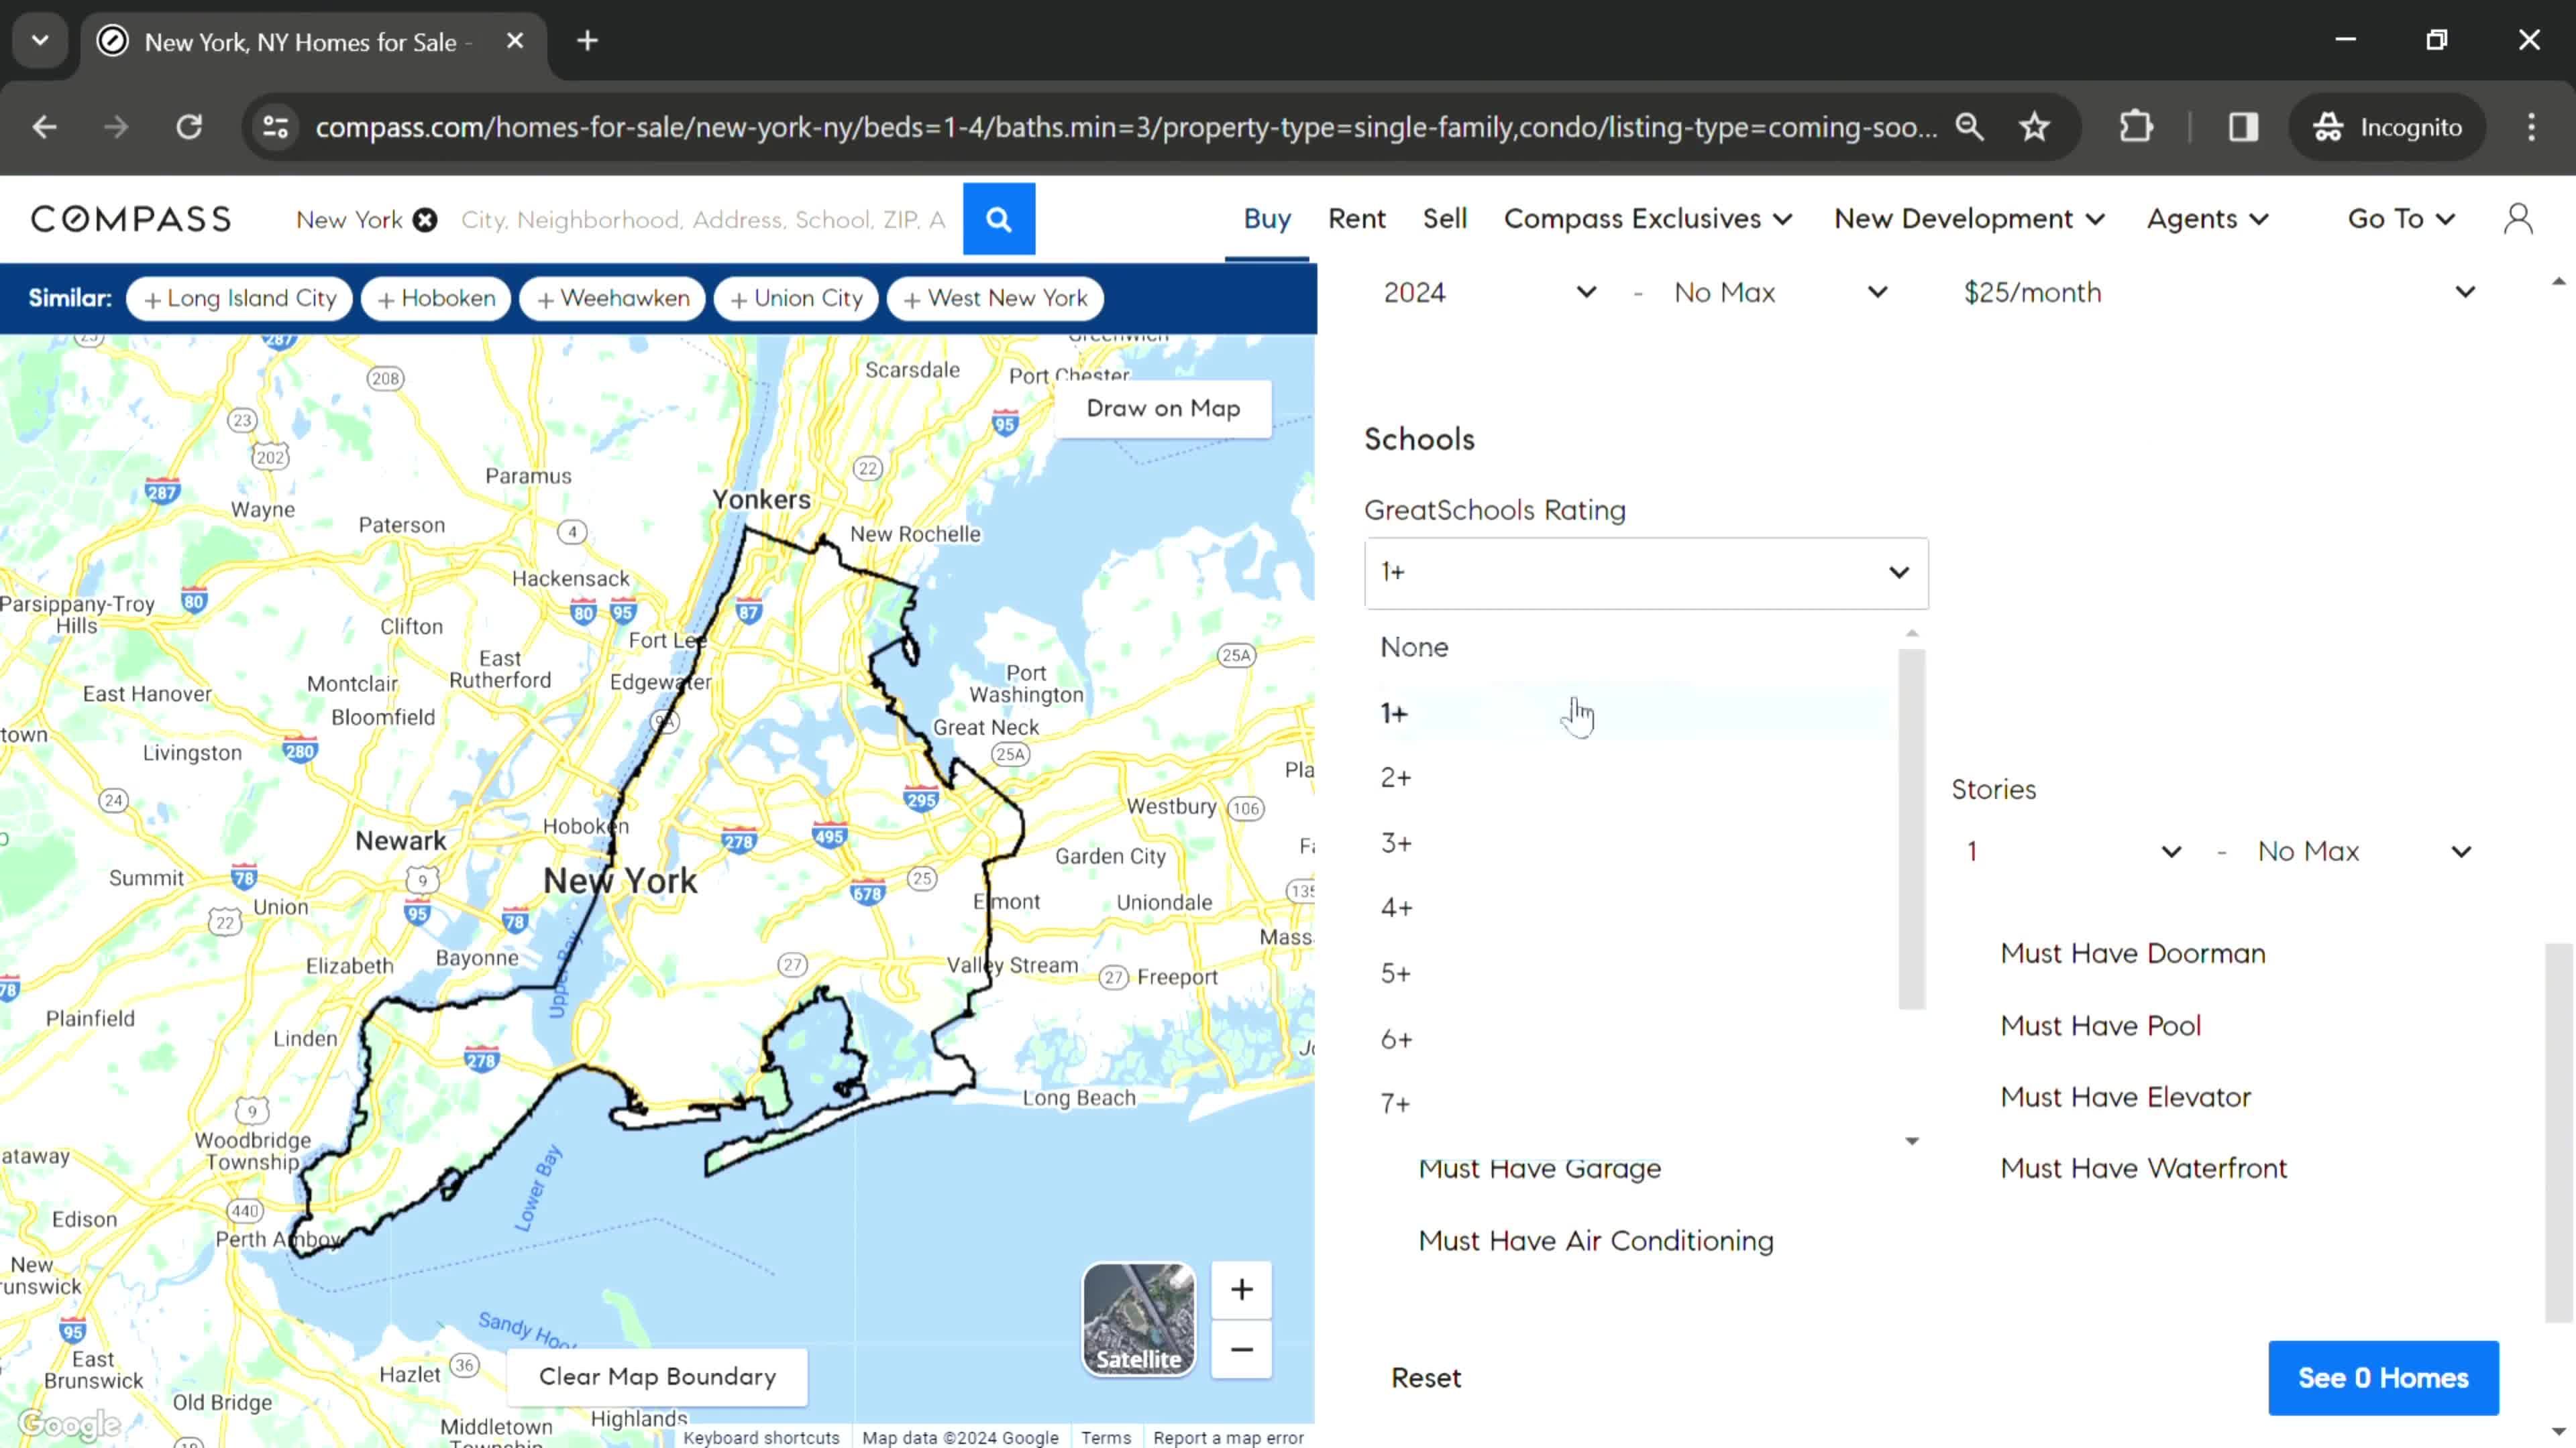Image resolution: width=2576 pixels, height=1448 pixels.
Task: Remove the New York location chip
Action: tap(425, 220)
